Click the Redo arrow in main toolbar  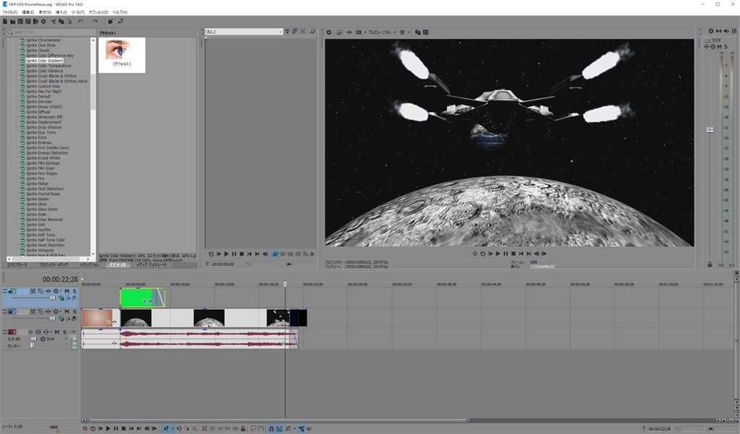(95, 21)
